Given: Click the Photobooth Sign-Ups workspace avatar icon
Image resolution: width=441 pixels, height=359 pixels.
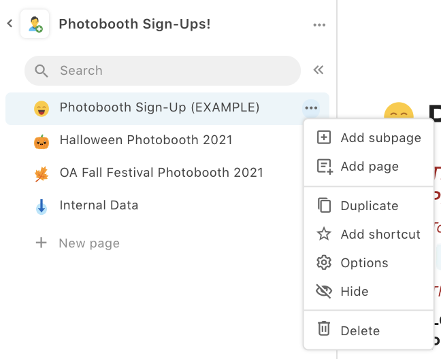Looking at the screenshot, I should point(35,24).
